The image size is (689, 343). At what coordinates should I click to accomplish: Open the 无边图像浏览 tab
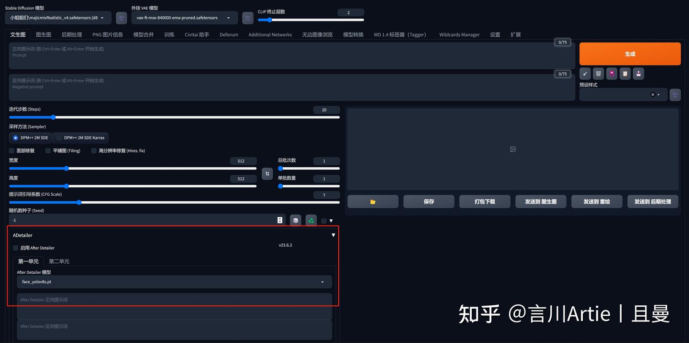coord(317,34)
